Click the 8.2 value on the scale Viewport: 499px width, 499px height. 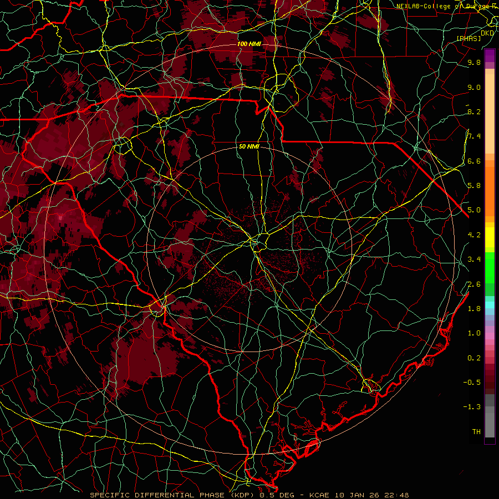(474, 111)
